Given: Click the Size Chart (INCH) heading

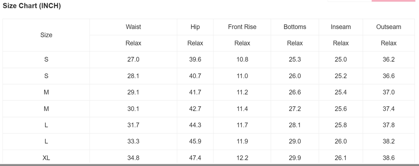Looking at the screenshot, I should pyautogui.click(x=32, y=6).
